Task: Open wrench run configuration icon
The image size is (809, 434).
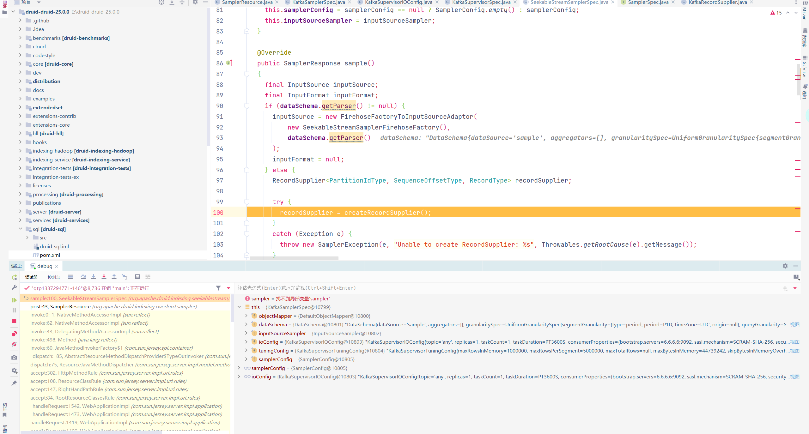Action: [14, 287]
